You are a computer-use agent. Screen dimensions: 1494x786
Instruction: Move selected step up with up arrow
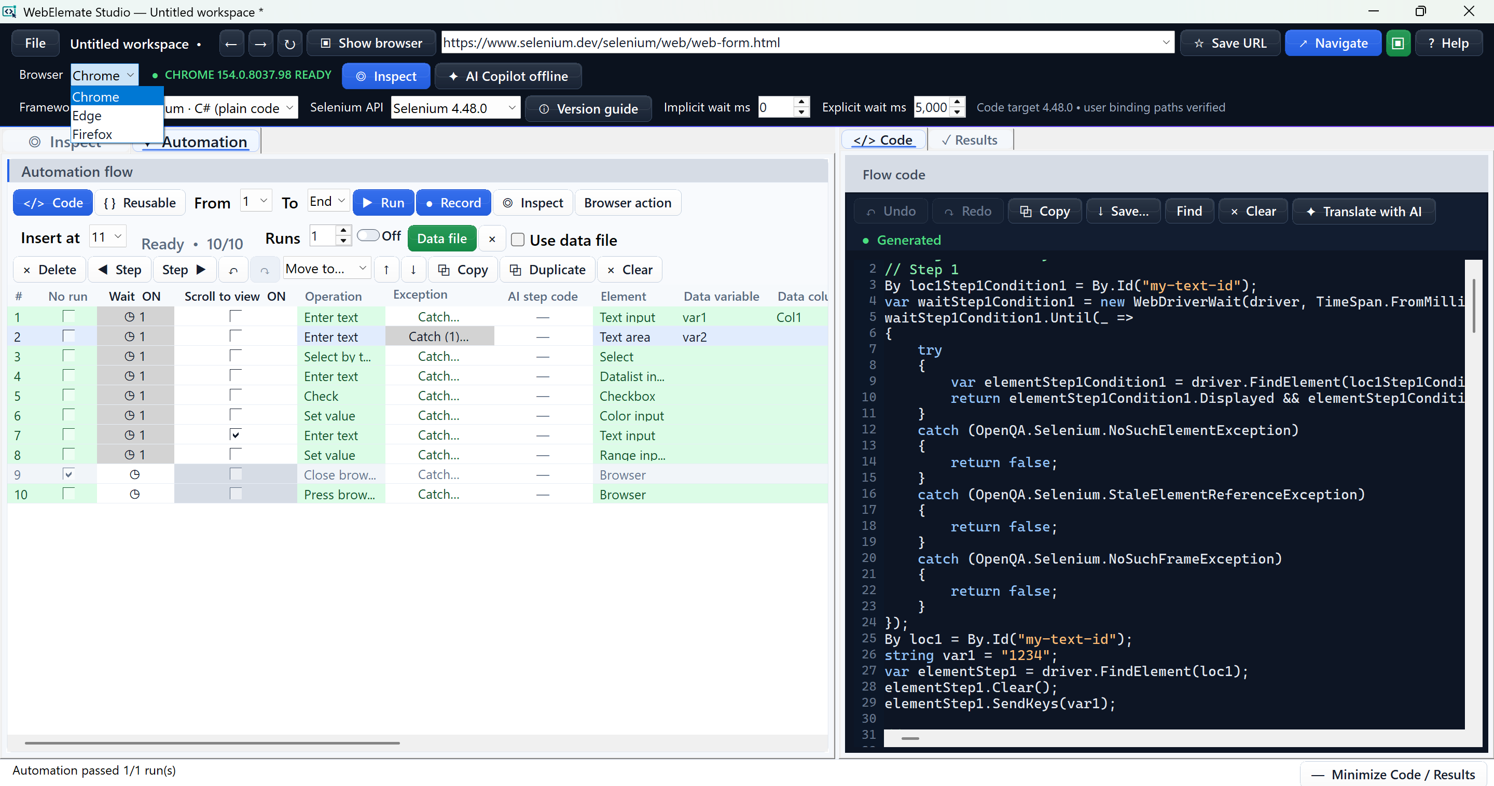[386, 270]
